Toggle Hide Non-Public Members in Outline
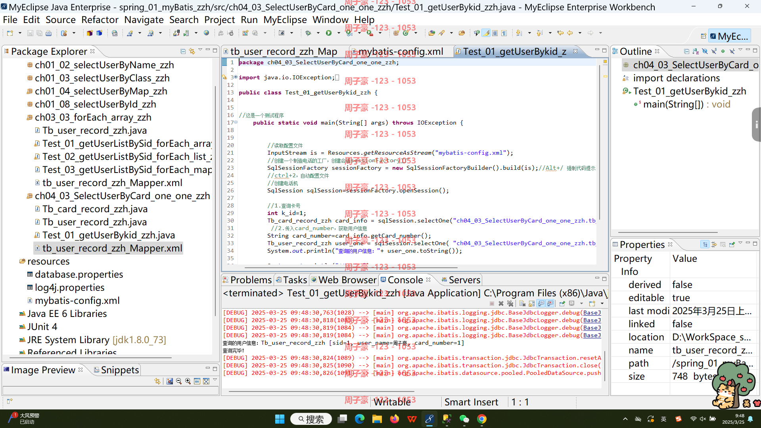 click(723, 51)
